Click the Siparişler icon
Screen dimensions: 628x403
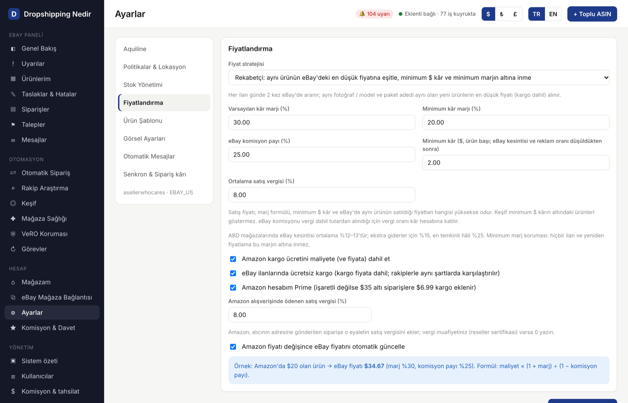coord(13,109)
